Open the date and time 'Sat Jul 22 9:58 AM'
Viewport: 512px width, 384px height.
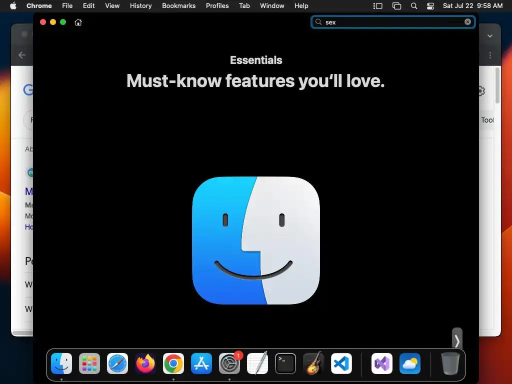coord(472,5)
